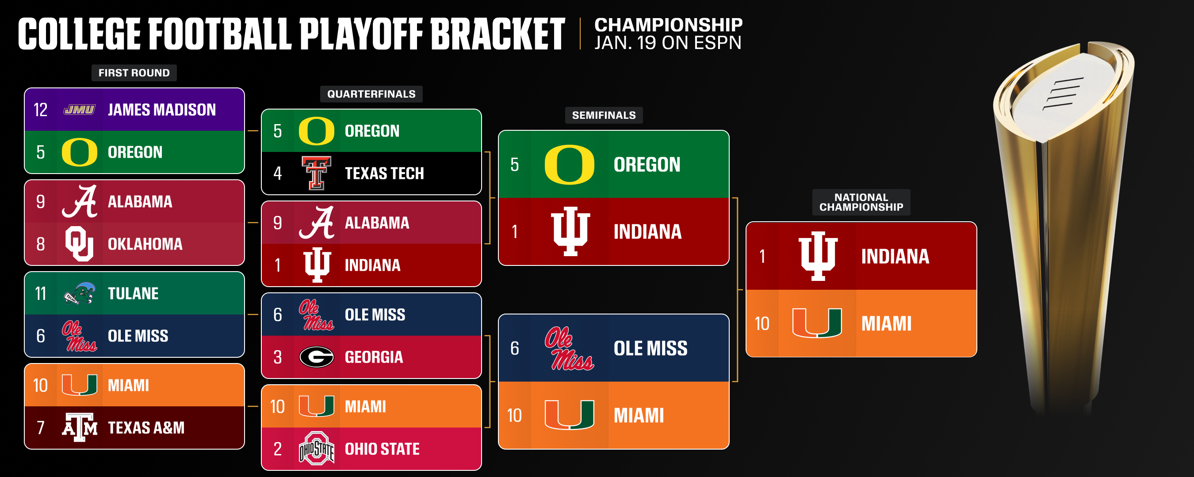Select the Tulane Green Wave logo
This screenshot has width=1194, height=477.
79,294
